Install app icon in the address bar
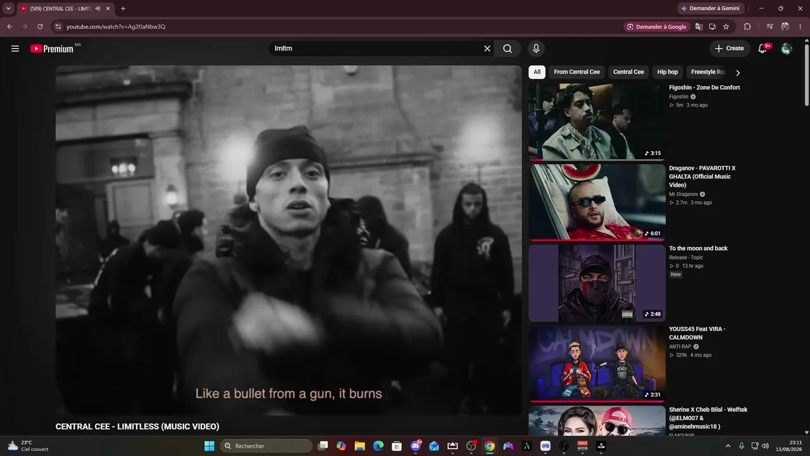Screen dimensions: 810x456 tap(713, 27)
